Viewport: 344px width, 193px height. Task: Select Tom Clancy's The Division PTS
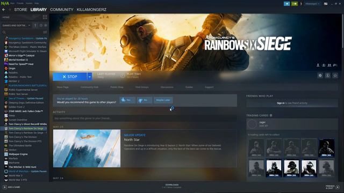pyautogui.click(x=26, y=141)
